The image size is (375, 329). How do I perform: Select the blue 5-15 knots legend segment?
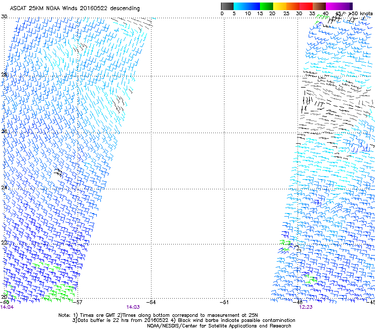(247, 6)
